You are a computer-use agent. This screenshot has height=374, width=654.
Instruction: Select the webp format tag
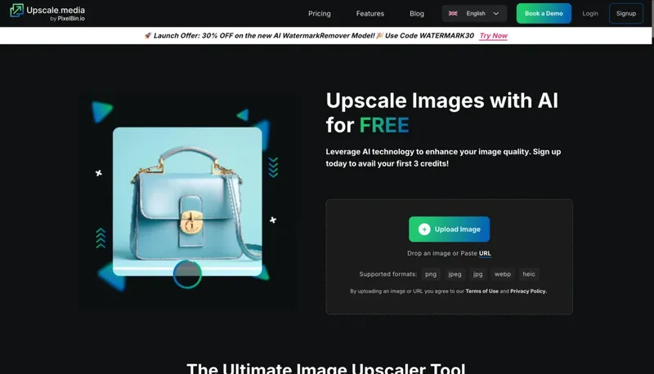coord(503,274)
